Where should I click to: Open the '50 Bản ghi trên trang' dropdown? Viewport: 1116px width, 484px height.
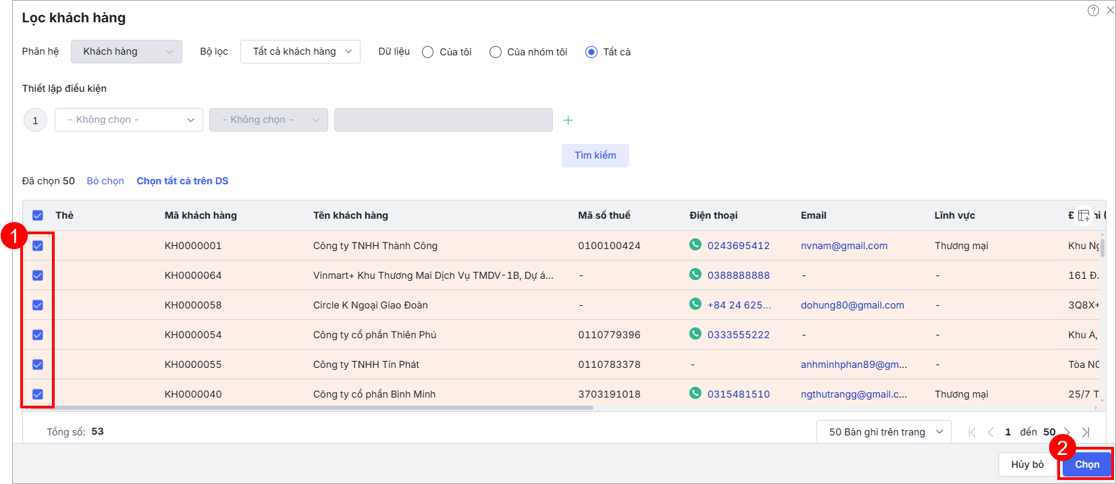point(884,432)
